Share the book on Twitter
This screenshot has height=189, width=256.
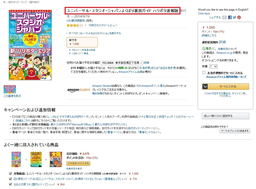pos(234,17)
